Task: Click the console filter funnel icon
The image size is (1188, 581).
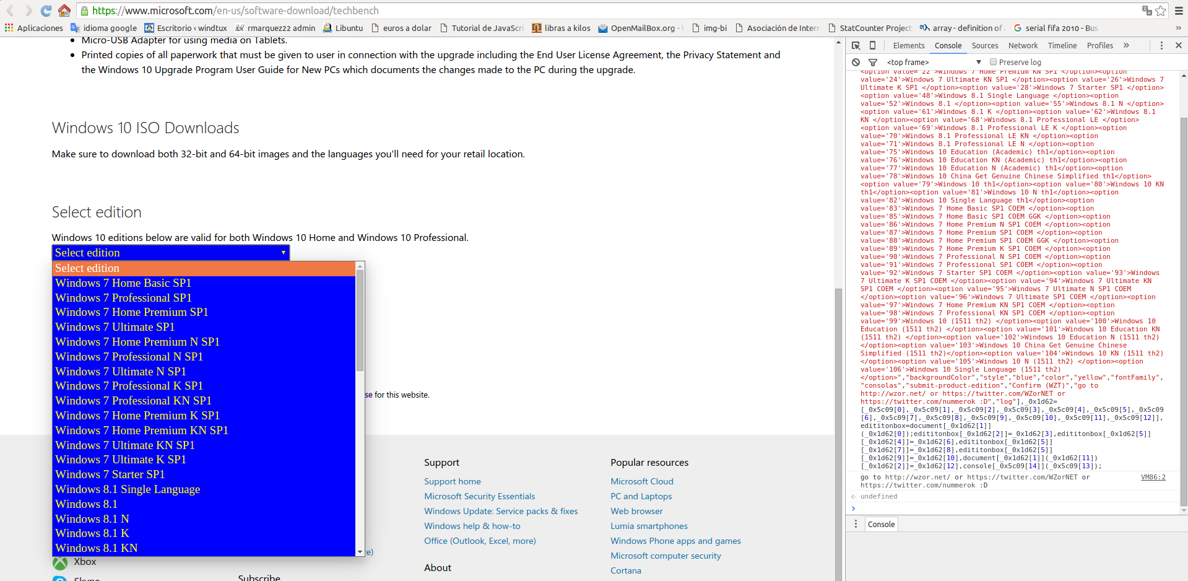Action: point(873,62)
